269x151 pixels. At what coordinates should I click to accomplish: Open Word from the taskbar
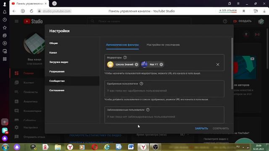[x=131, y=147]
